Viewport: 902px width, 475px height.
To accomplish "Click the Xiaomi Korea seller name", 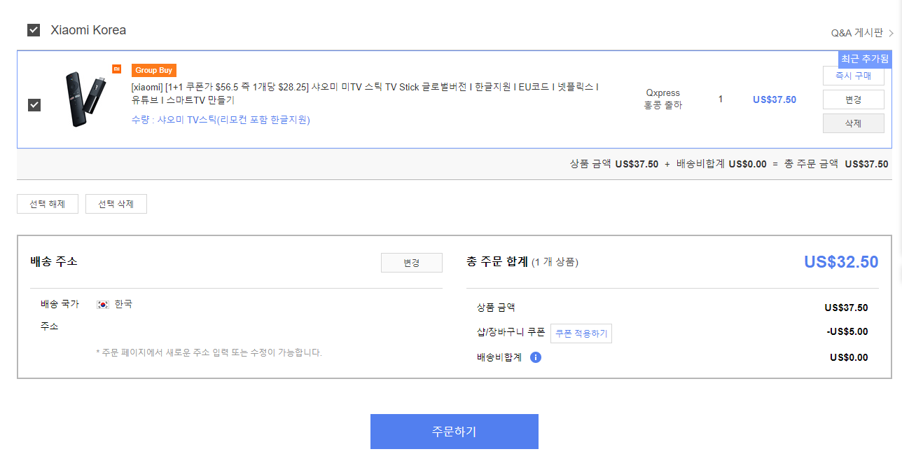I will point(88,30).
